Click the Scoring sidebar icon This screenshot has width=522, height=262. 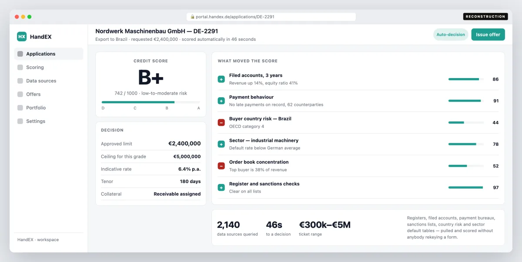click(20, 67)
